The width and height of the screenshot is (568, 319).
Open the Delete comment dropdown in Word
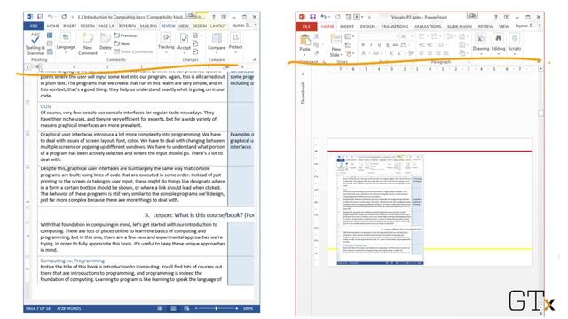[106, 43]
